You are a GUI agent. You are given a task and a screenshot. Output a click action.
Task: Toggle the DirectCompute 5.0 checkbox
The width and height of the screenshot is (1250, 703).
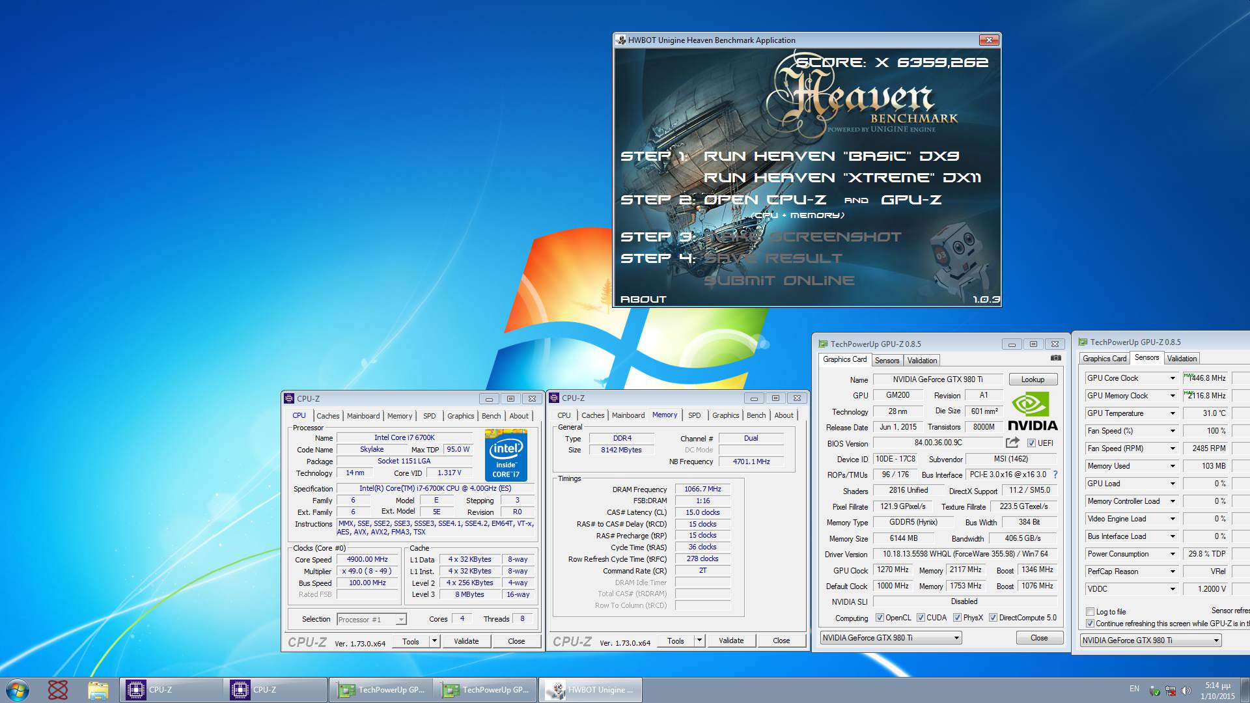993,618
